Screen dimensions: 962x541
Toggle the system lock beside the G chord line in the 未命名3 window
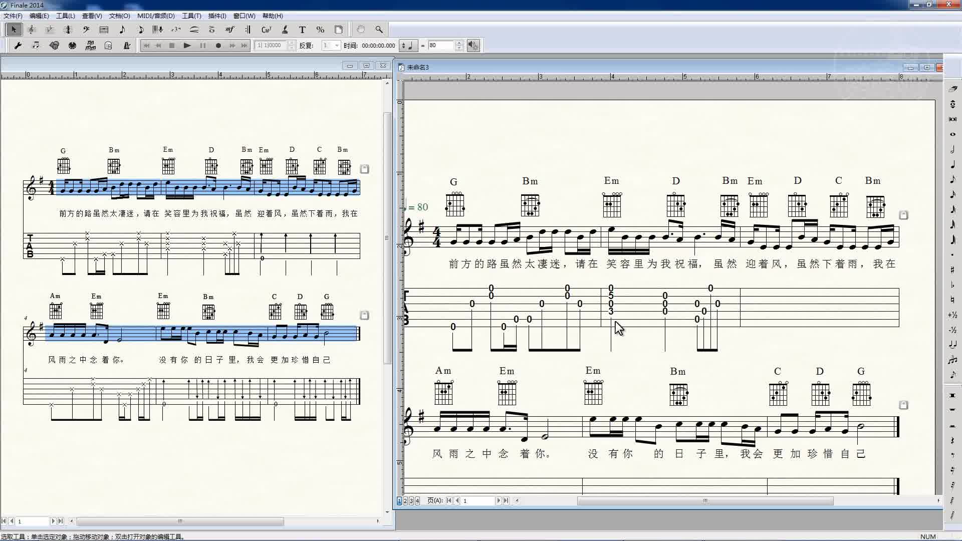click(903, 215)
